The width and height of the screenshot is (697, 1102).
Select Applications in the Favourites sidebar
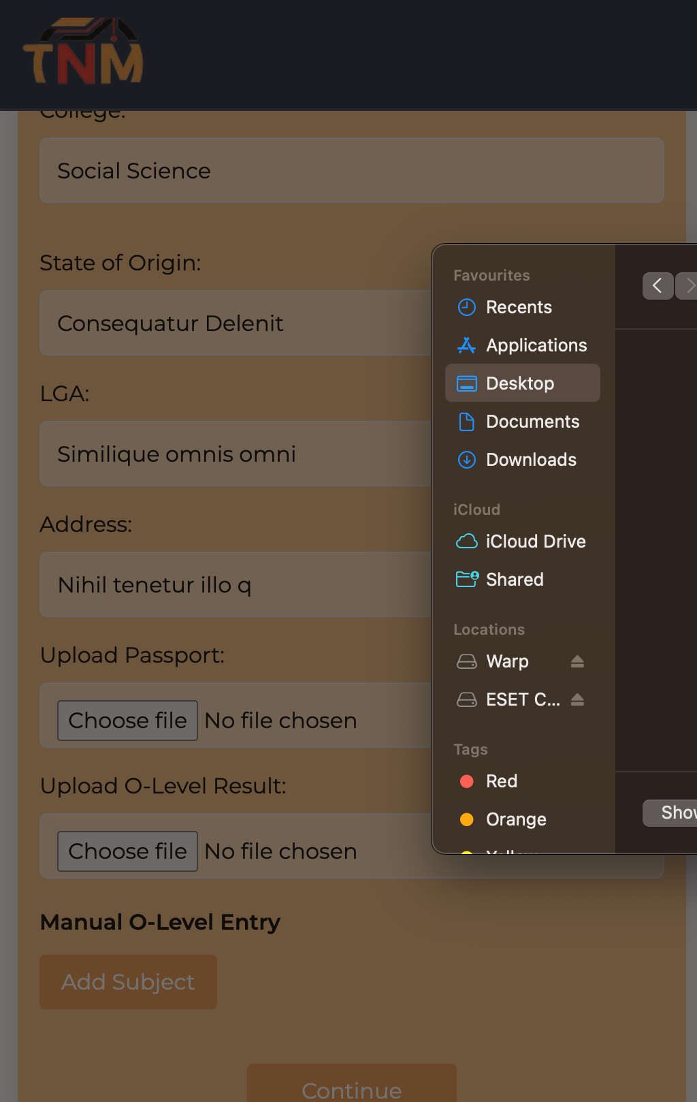536,345
